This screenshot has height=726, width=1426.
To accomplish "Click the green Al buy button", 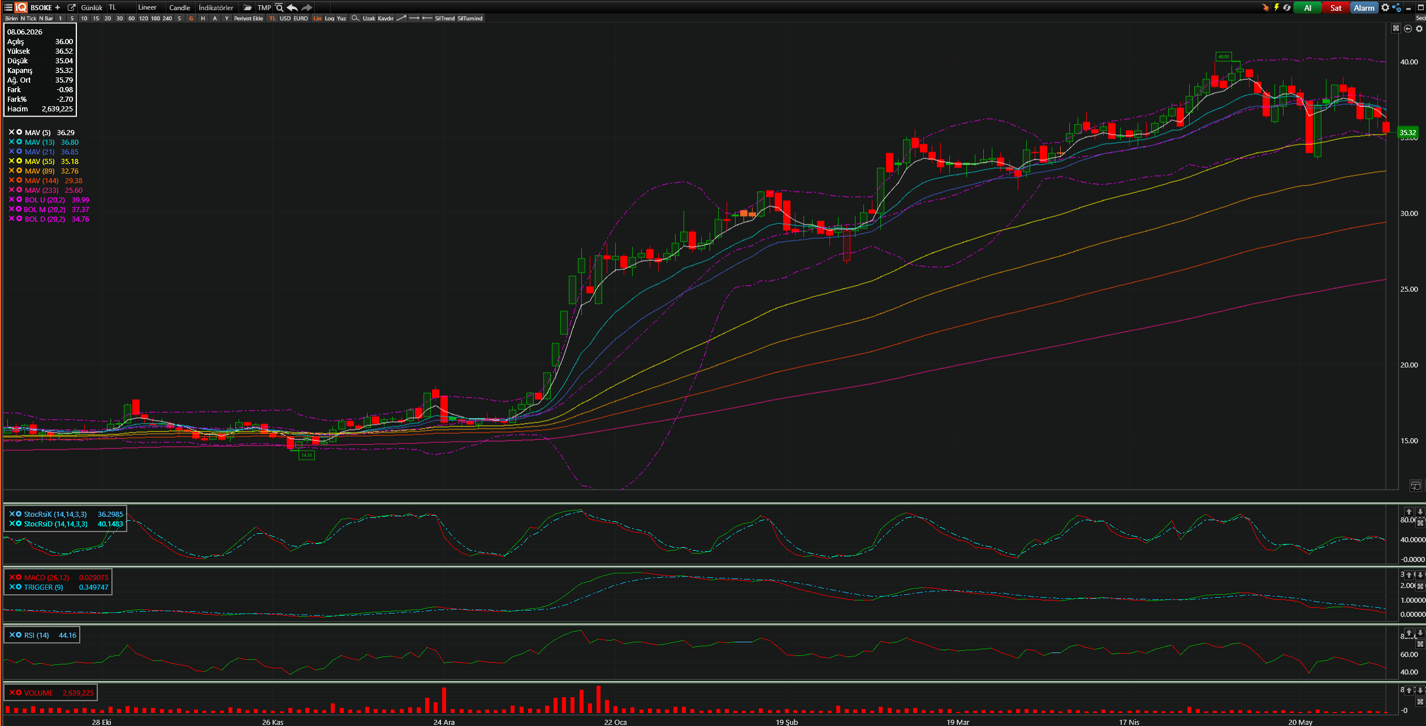I will click(x=1307, y=7).
